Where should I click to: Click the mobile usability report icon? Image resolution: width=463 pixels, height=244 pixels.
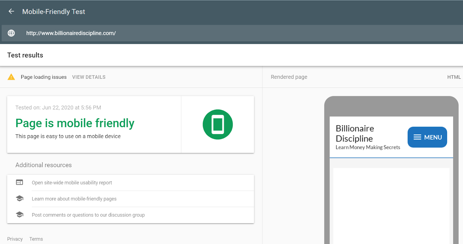[19, 182]
